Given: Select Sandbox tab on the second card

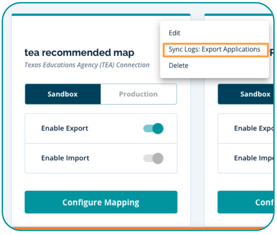Looking at the screenshot, I should click(246, 94).
